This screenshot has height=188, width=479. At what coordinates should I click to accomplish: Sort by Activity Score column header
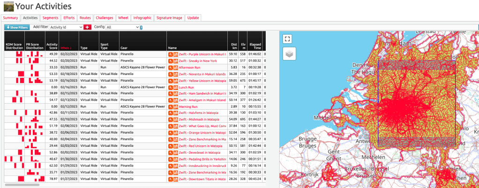coord(52,45)
